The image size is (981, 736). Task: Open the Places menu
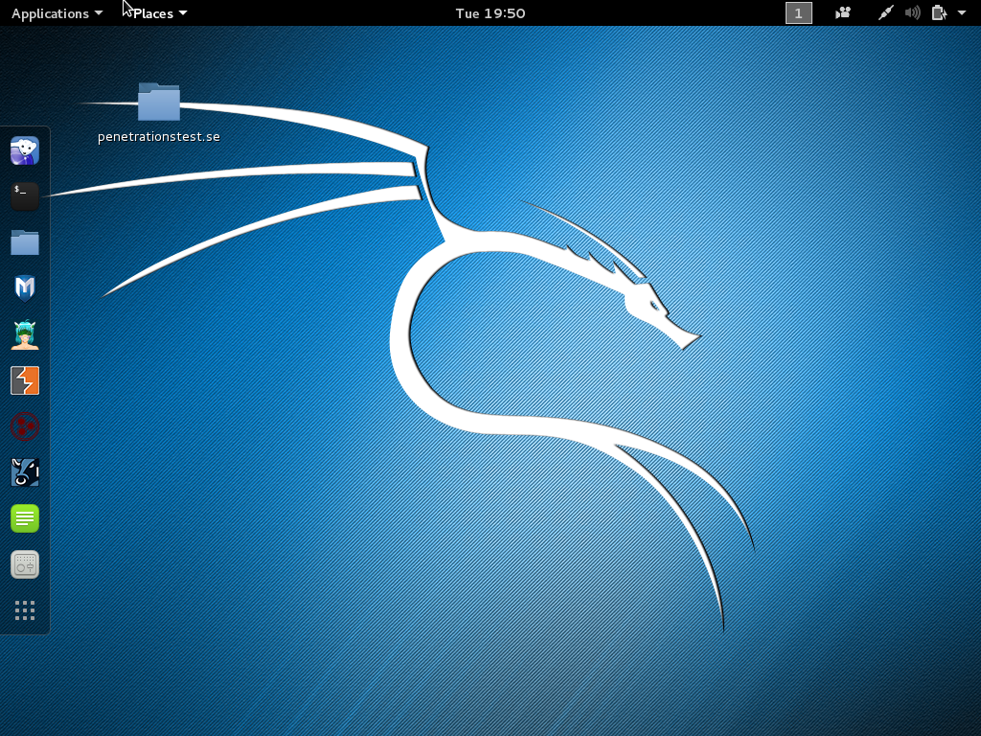[x=159, y=13]
